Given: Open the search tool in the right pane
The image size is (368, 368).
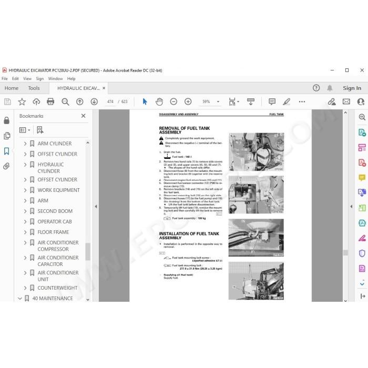Looking at the screenshot, I should pyautogui.click(x=362, y=117).
